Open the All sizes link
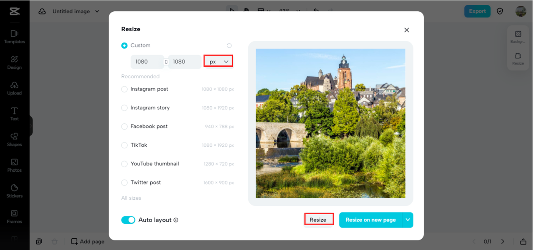The width and height of the screenshot is (534, 250). pyautogui.click(x=131, y=198)
